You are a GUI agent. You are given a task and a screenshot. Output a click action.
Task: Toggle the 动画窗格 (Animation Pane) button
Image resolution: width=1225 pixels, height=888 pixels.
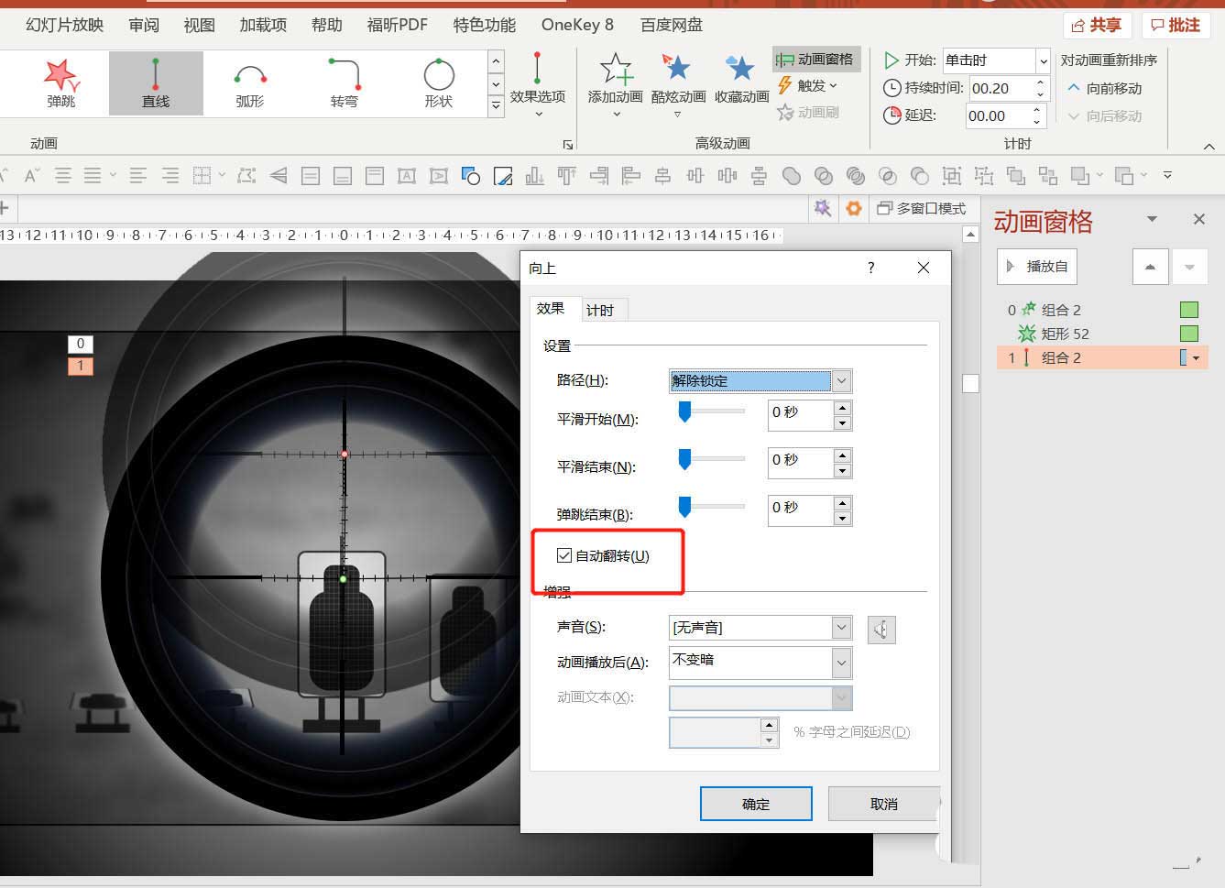[815, 59]
